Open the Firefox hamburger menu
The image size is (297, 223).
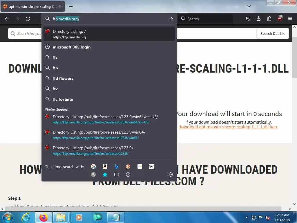[290, 19]
